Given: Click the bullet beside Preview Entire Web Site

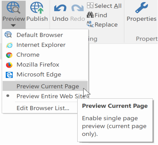Looking at the screenshot, I should [x=8, y=96].
